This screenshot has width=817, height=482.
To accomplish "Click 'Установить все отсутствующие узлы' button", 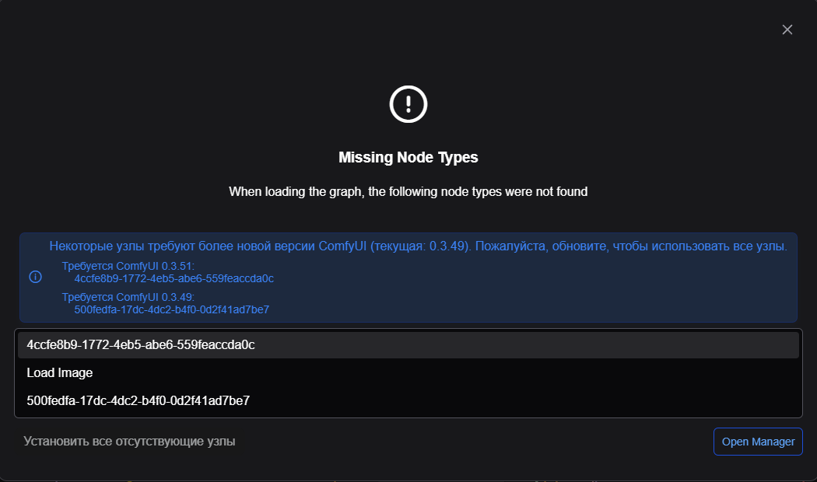I will click(129, 442).
